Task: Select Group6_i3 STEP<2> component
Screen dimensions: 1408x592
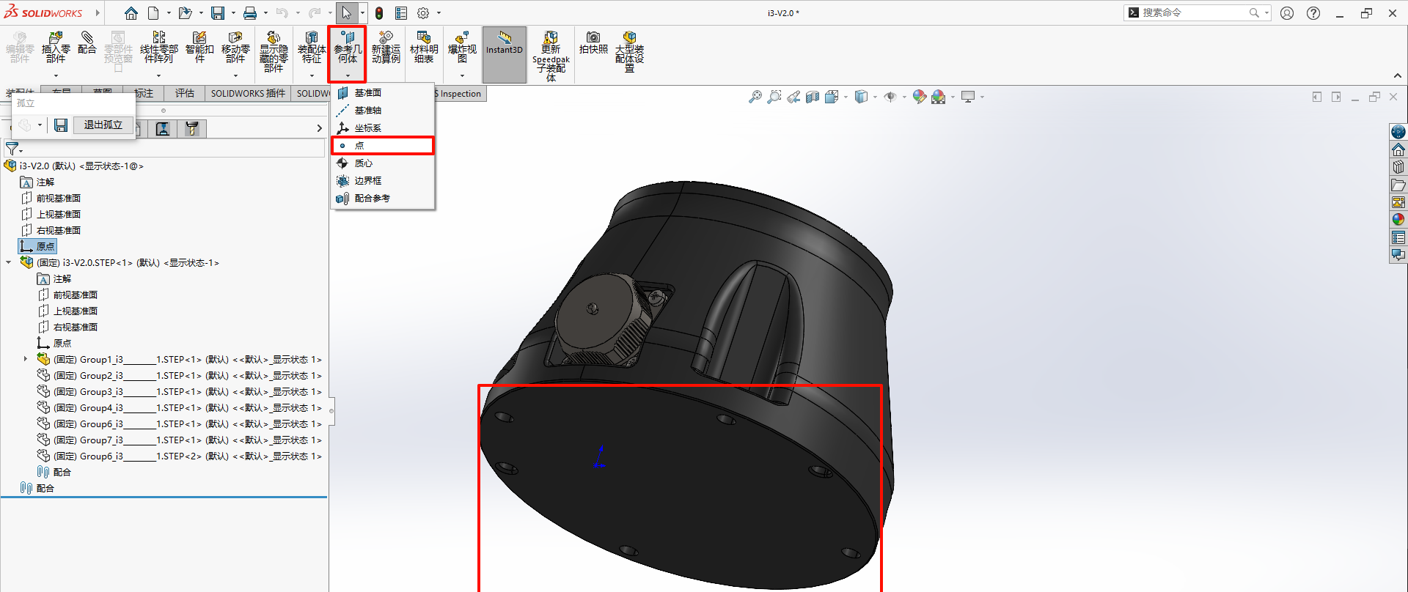Action: tap(180, 456)
